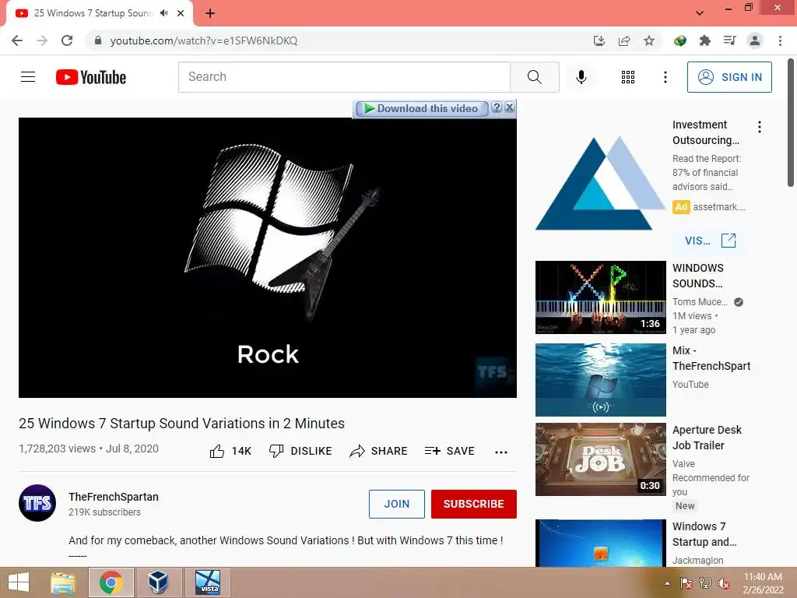Click the video player area

tap(268, 258)
